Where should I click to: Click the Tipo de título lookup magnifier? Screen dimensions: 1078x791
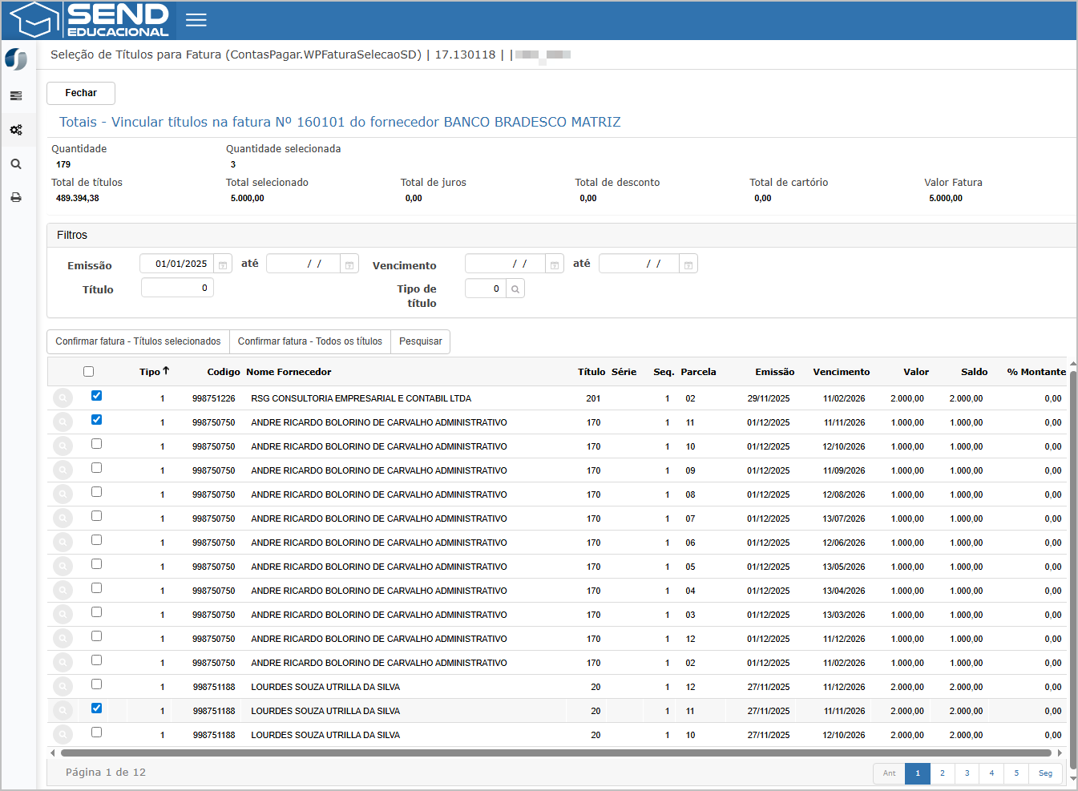pos(515,289)
